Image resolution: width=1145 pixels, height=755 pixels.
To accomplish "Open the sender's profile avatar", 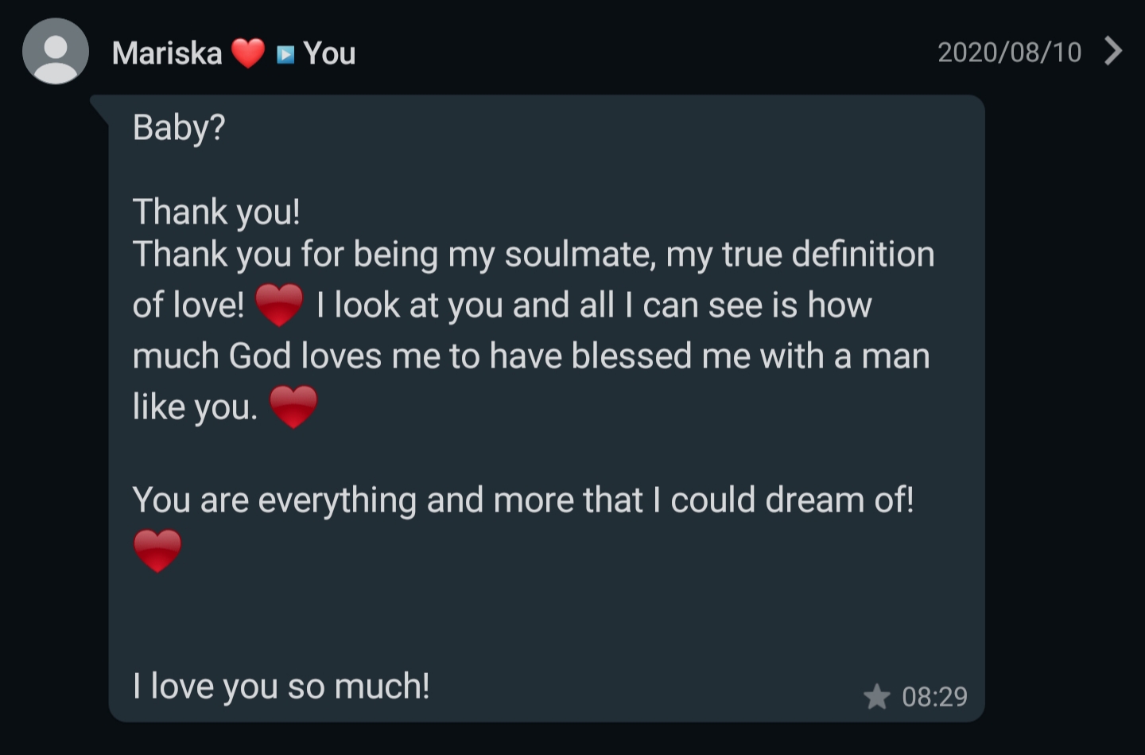I will click(x=55, y=52).
